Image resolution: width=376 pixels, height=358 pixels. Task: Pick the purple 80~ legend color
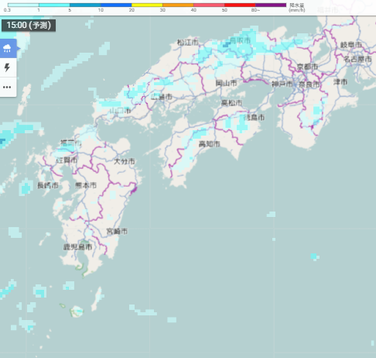point(271,5)
